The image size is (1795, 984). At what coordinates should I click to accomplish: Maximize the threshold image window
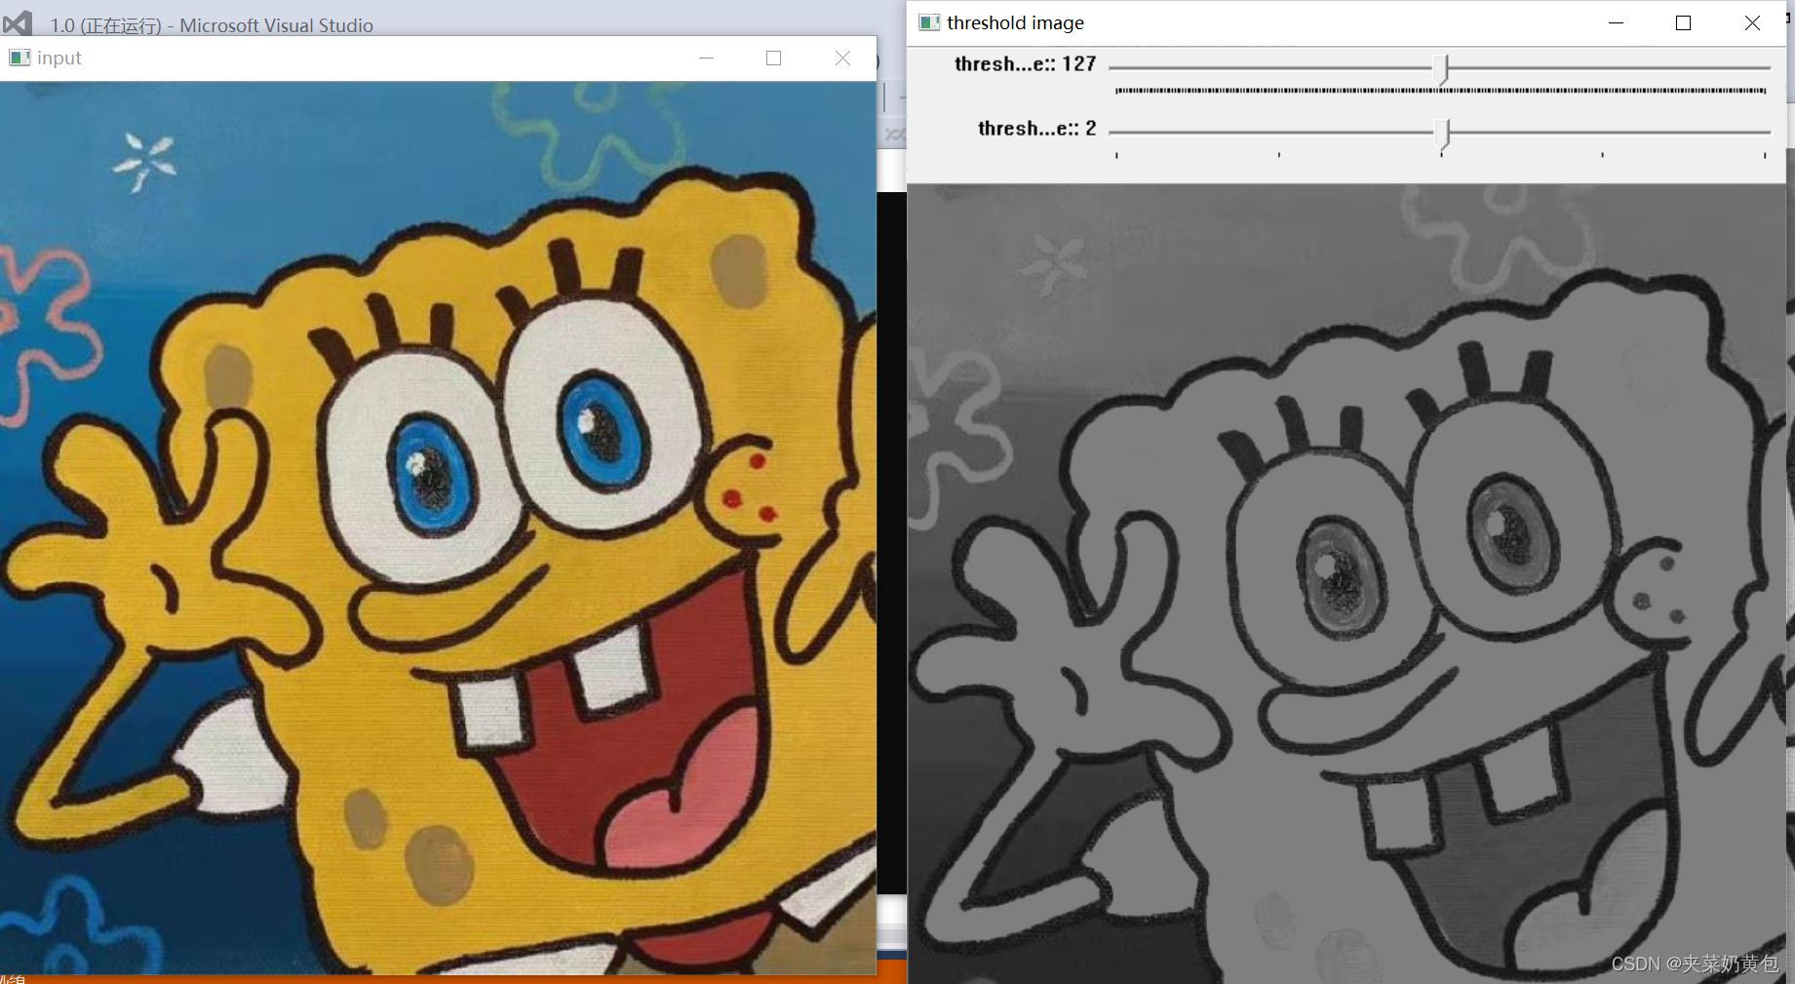pos(1683,22)
